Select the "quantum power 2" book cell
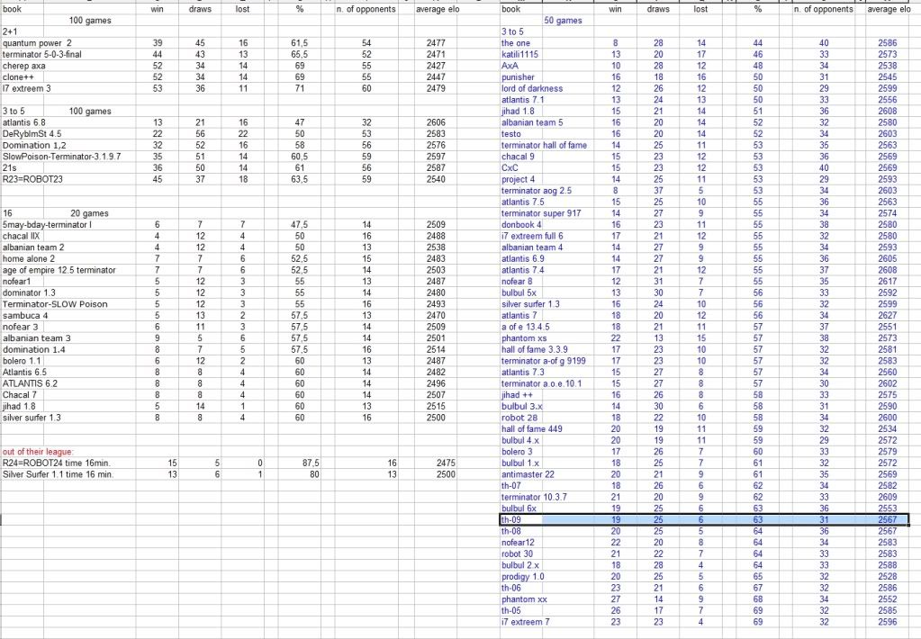This screenshot has height=639, width=921. click(x=37, y=43)
